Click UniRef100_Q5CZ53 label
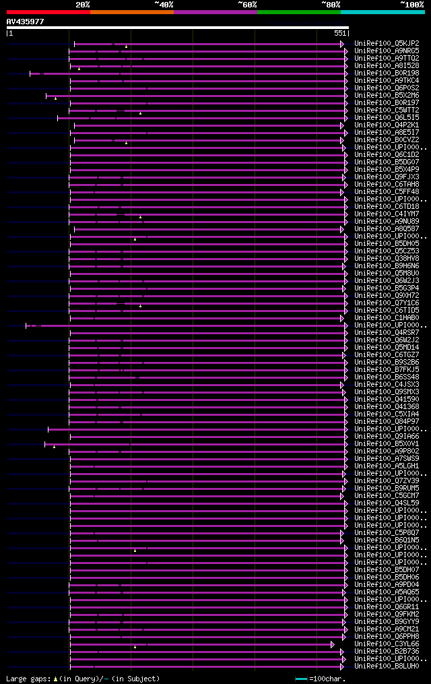 (387, 251)
